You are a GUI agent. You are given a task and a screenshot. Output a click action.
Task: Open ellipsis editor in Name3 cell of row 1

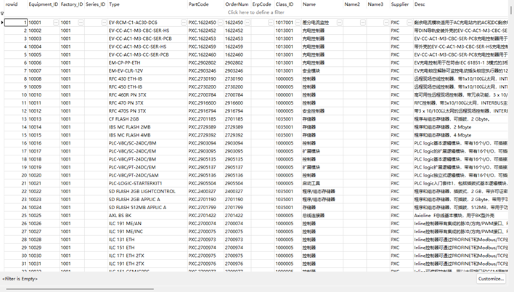(x=386, y=23)
